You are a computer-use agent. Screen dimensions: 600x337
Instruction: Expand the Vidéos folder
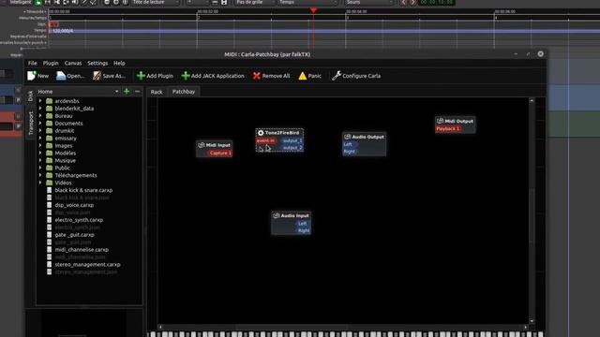coord(40,183)
